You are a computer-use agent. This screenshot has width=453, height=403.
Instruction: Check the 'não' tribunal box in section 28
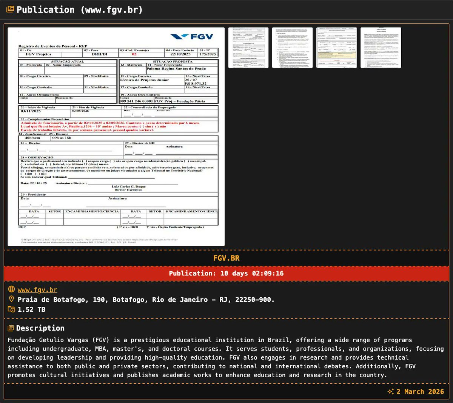(x=37, y=174)
